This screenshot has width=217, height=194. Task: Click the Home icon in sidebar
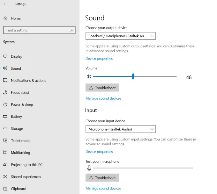pyautogui.click(x=5, y=18)
